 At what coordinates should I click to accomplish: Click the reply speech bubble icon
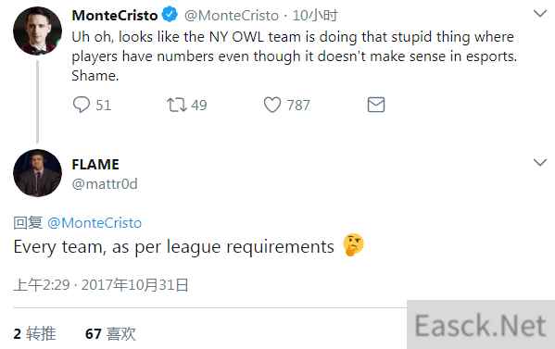(x=82, y=105)
